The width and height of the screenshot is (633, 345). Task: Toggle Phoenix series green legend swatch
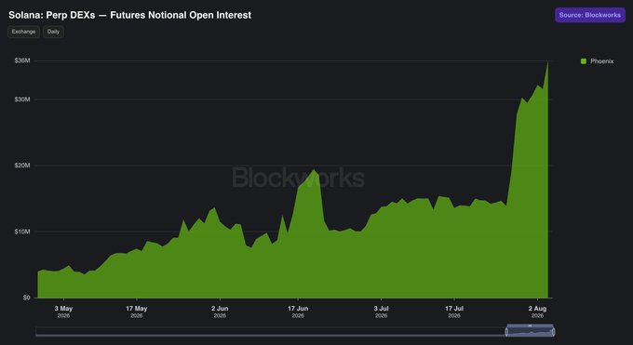pos(584,61)
